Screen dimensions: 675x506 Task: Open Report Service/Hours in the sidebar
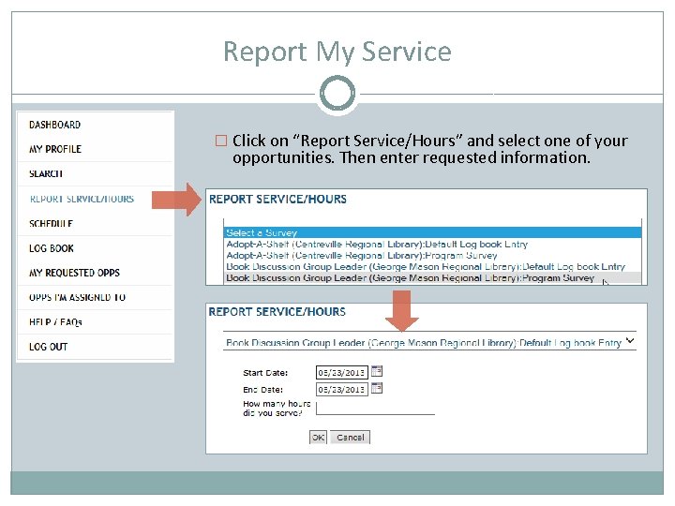pos(82,199)
